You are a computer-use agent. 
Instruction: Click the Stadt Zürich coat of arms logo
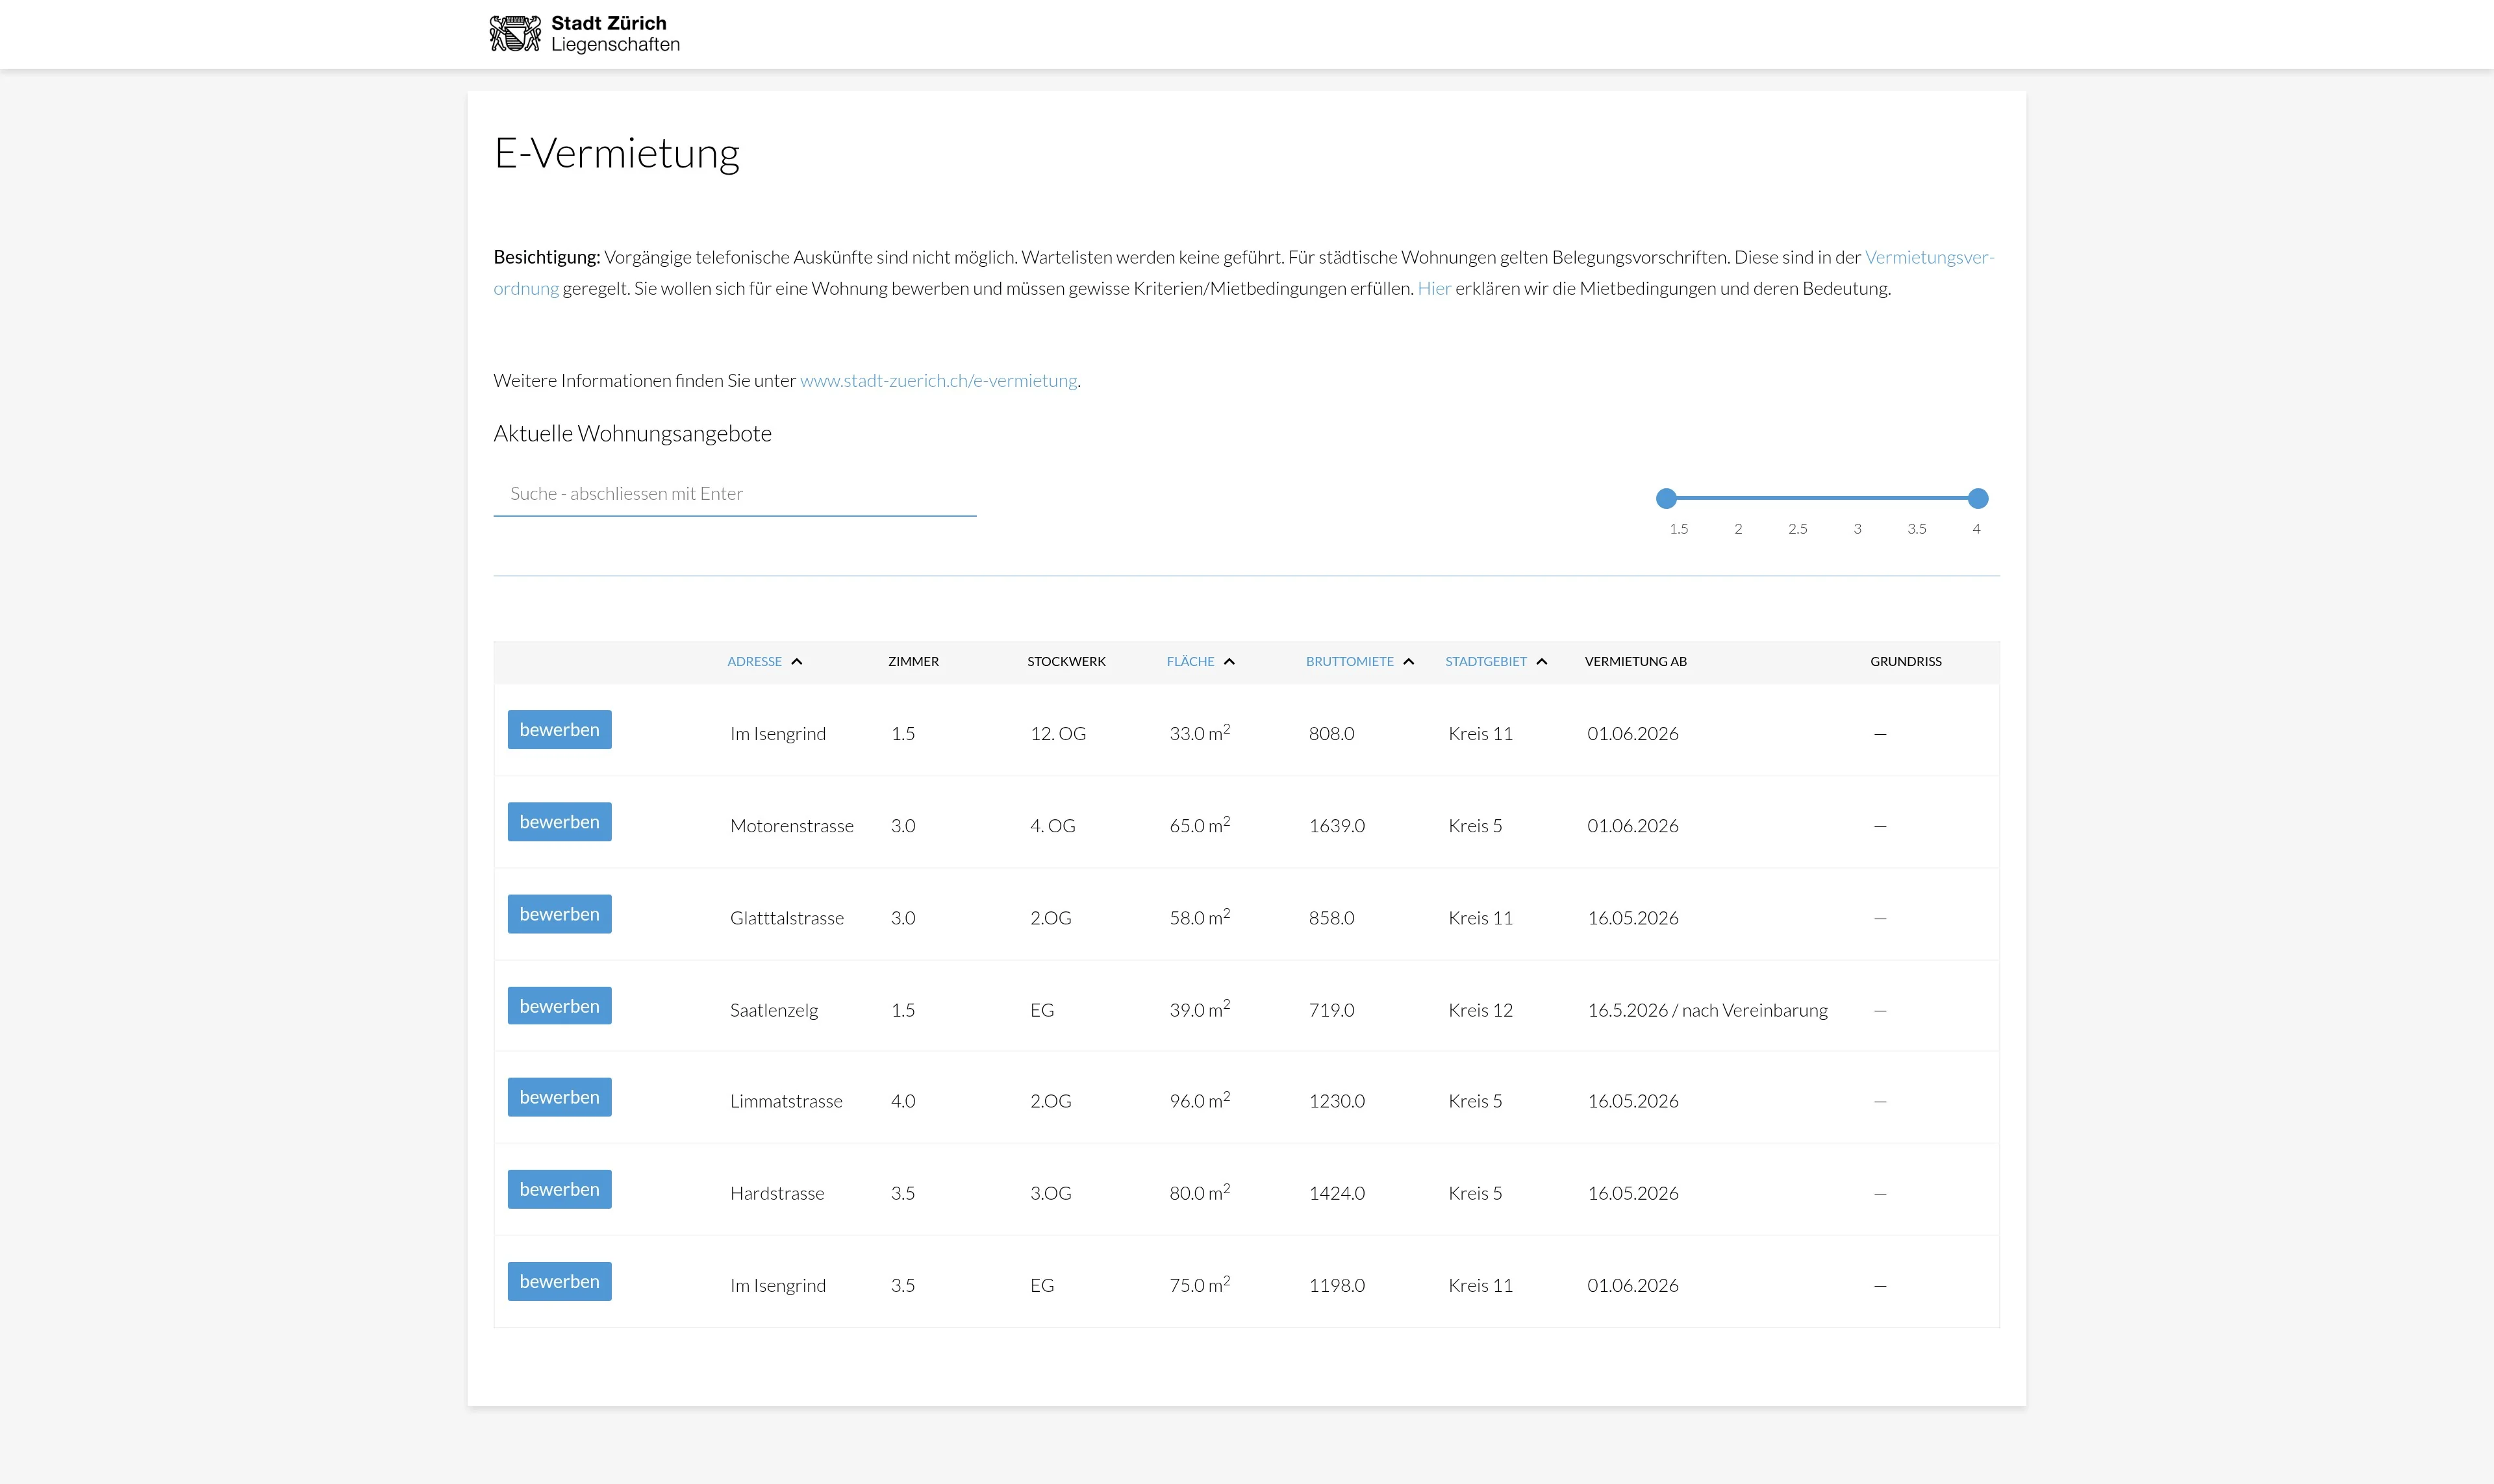[x=514, y=34]
